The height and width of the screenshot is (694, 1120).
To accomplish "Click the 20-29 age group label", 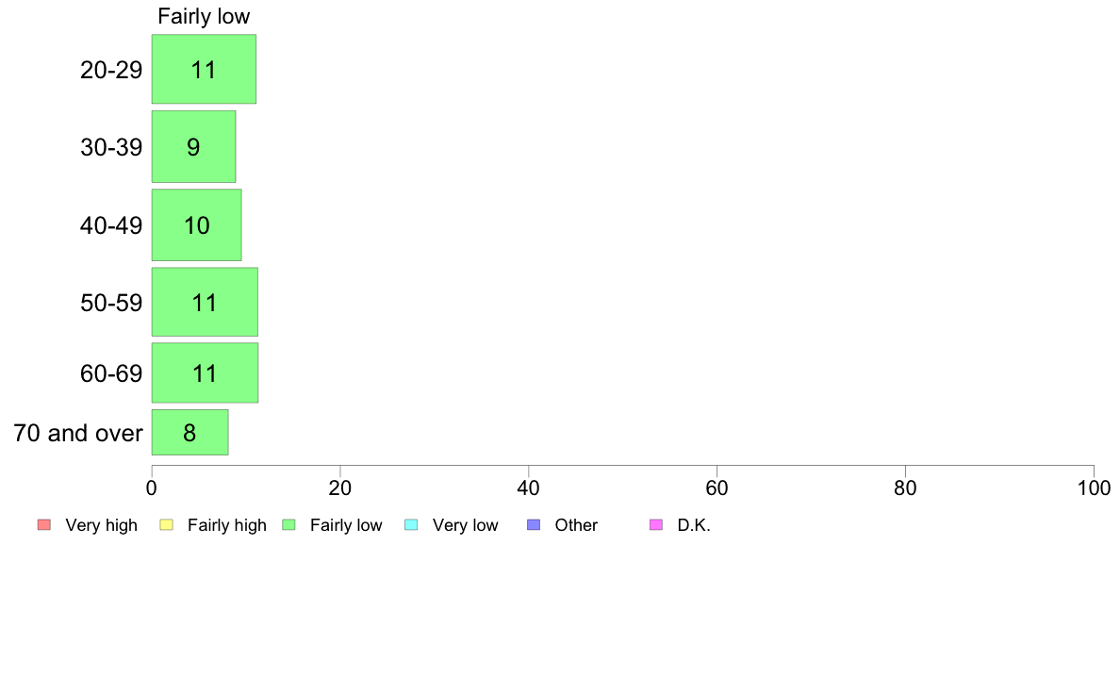I will (x=111, y=70).
